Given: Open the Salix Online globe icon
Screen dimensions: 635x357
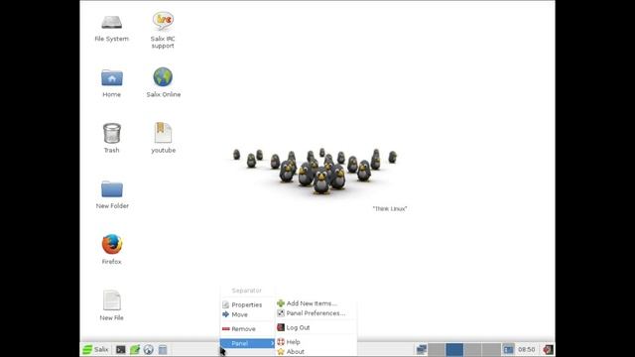Looking at the screenshot, I should point(163,77).
